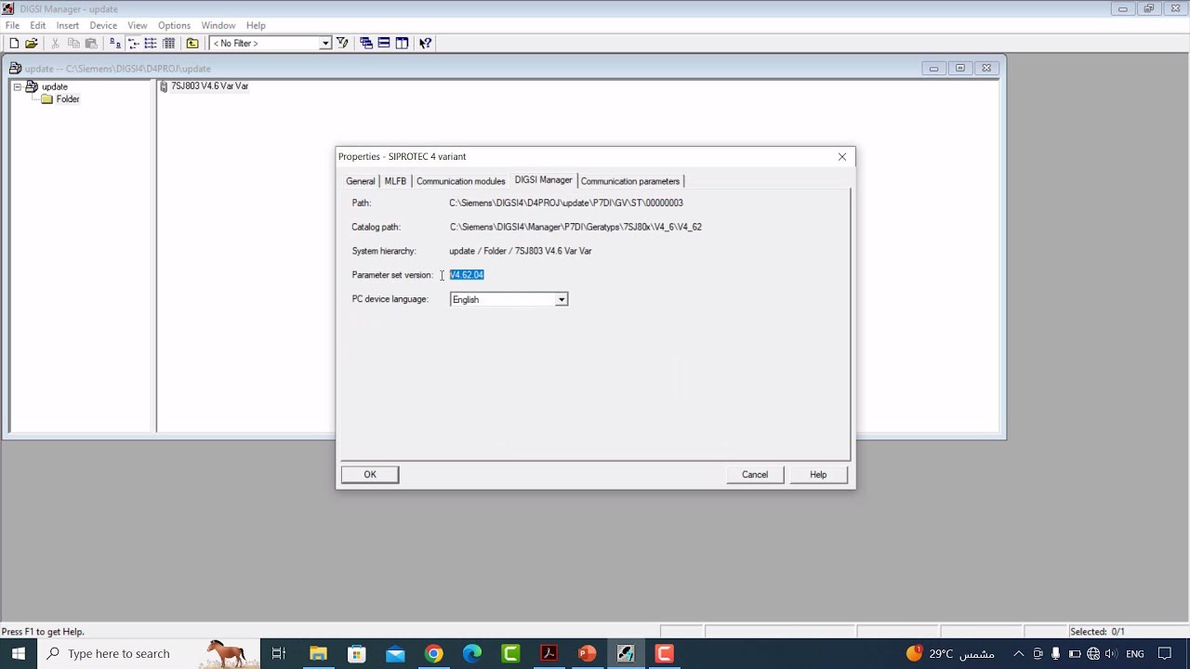
Task: Open Microsoft Edge from taskbar
Action: tap(472, 653)
